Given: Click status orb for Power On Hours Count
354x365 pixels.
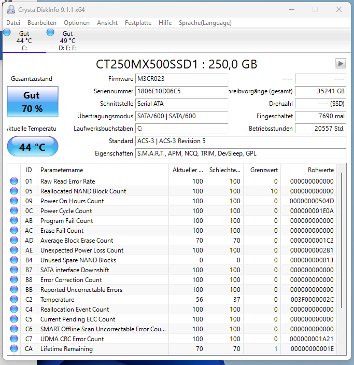Looking at the screenshot, I should tap(14, 201).
